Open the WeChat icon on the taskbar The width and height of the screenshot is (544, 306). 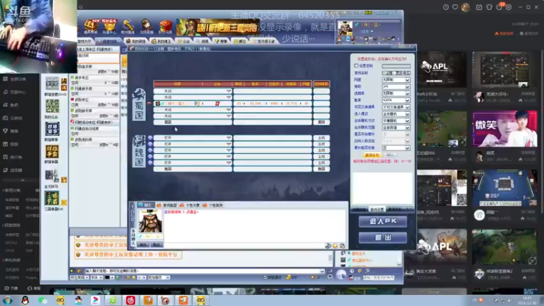pos(43,300)
